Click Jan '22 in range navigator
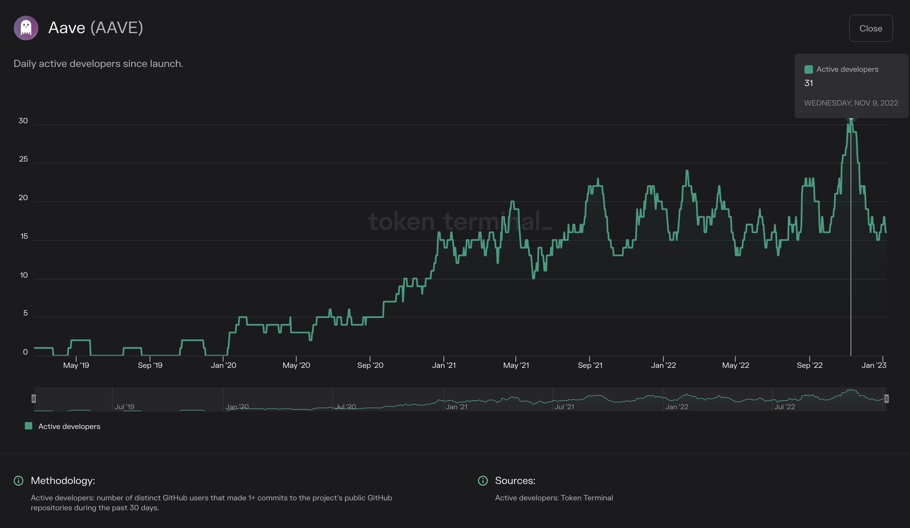Screen dimensions: 910x528 (x=676, y=407)
